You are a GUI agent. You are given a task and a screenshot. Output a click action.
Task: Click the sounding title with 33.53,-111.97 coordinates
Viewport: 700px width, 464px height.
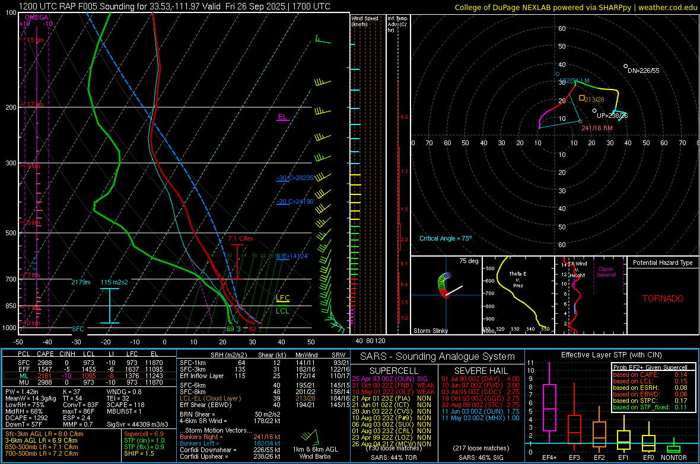pos(174,7)
